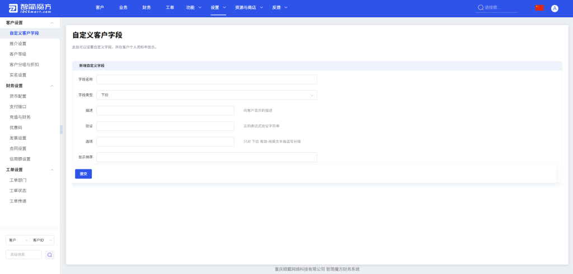Focus the 显示排序 input field

coord(206,157)
